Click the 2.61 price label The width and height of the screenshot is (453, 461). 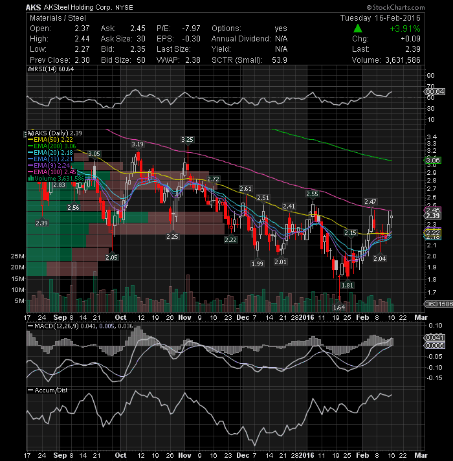pos(246,189)
